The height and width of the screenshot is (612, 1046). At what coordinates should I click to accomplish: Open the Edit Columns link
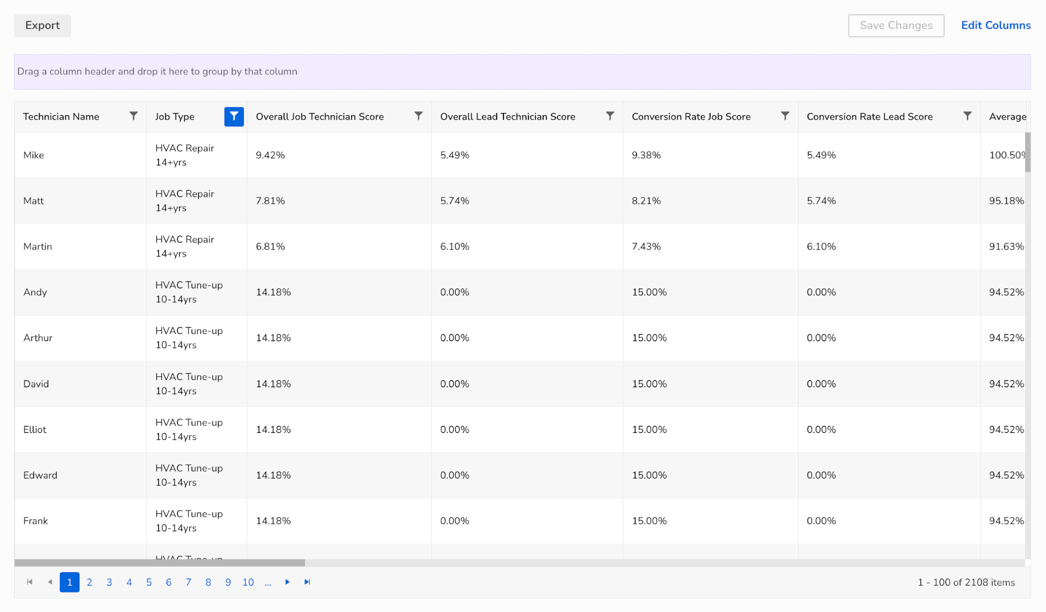click(995, 25)
